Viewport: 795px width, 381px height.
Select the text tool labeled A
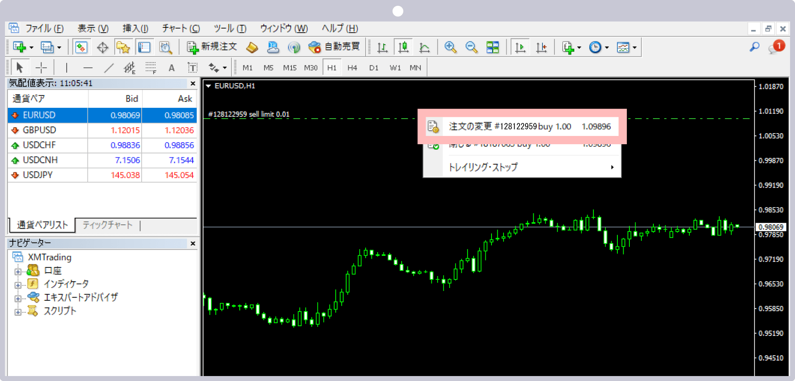tap(171, 68)
